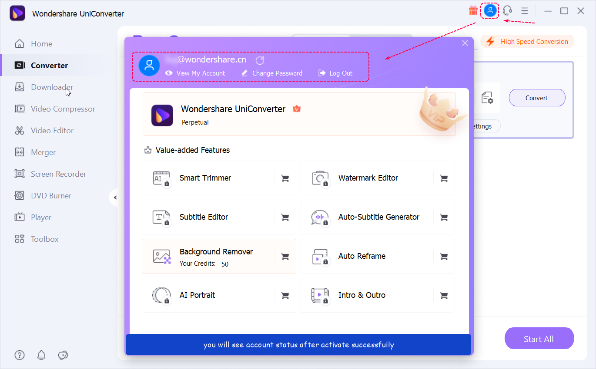
Task: Click the user account avatar in title bar
Action: (490, 11)
